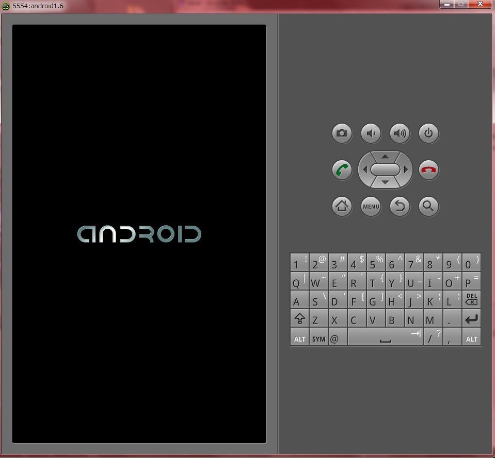The height and width of the screenshot is (458, 495).
Task: Click the 5 % key
Action: pyautogui.click(x=376, y=262)
